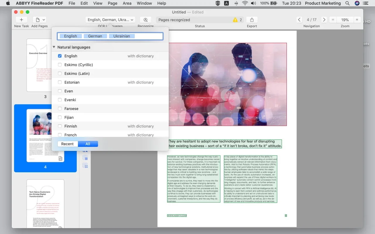
Task: Uncheck the English language checkbox
Action: tap(60, 56)
